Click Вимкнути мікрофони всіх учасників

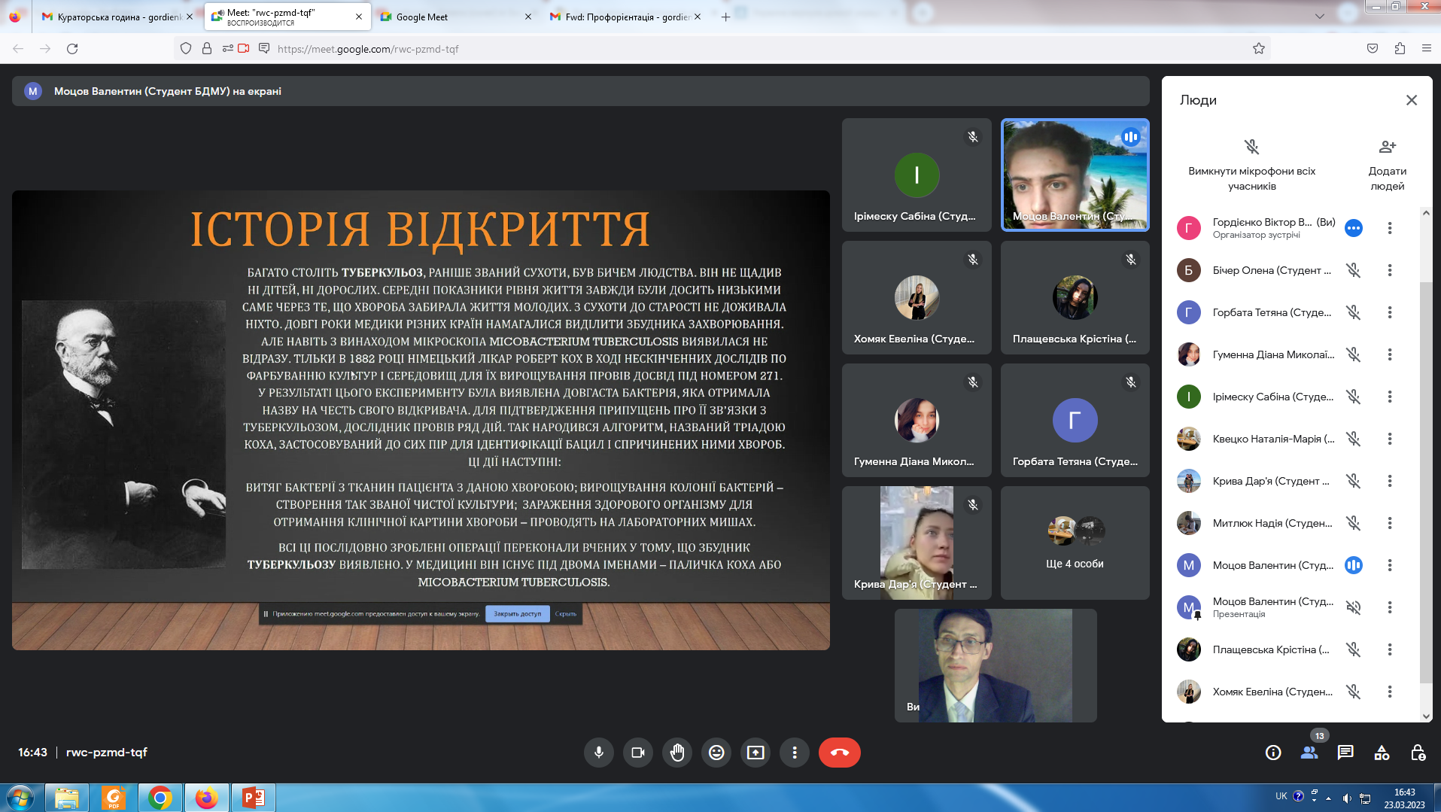(x=1251, y=165)
